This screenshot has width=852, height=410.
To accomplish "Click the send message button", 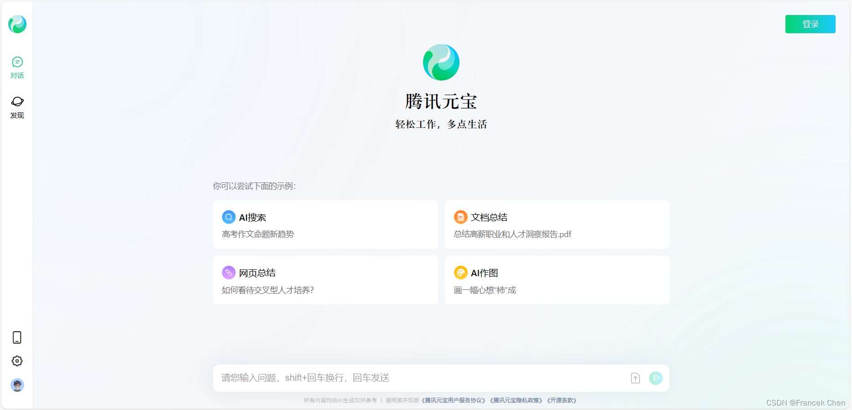I will (x=656, y=378).
